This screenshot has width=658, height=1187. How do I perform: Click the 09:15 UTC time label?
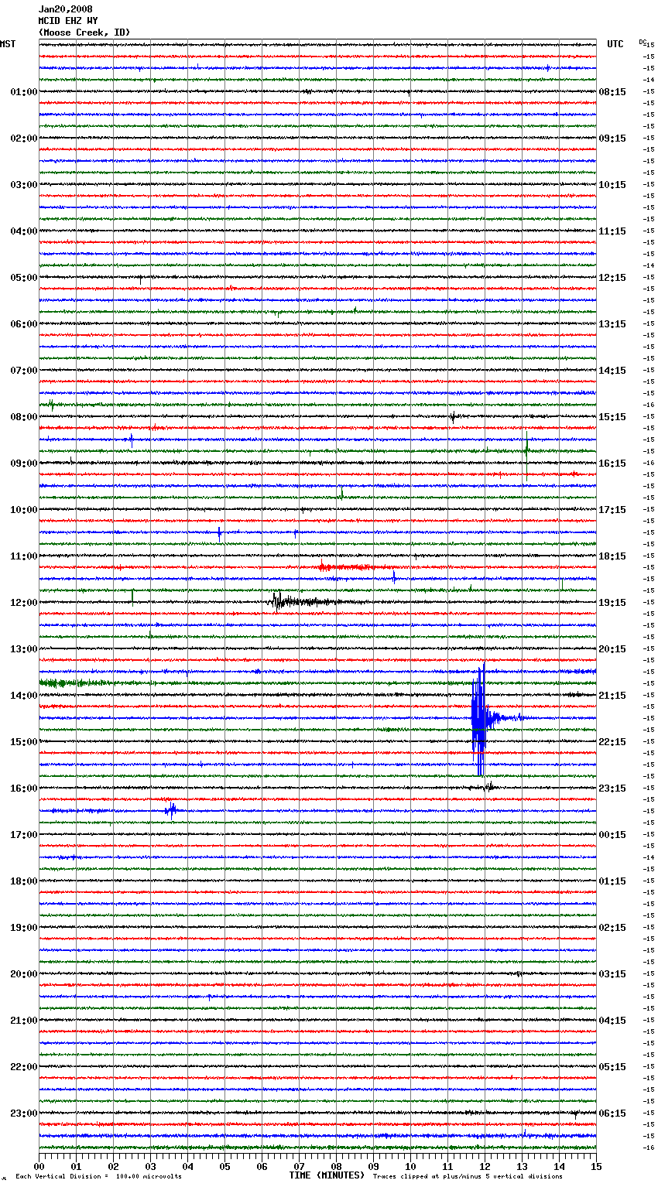tap(612, 139)
